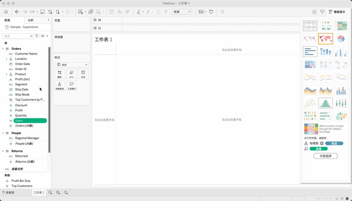Open the 标准 fit view dropdown
Image resolution: width=352 pixels, height=201 pixels.
pyautogui.click(x=182, y=12)
